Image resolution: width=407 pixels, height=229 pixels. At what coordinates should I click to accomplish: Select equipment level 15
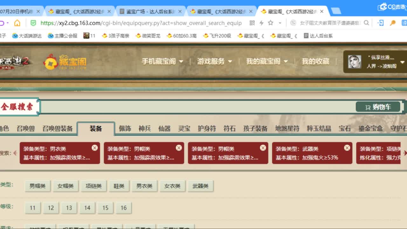pos(105,208)
